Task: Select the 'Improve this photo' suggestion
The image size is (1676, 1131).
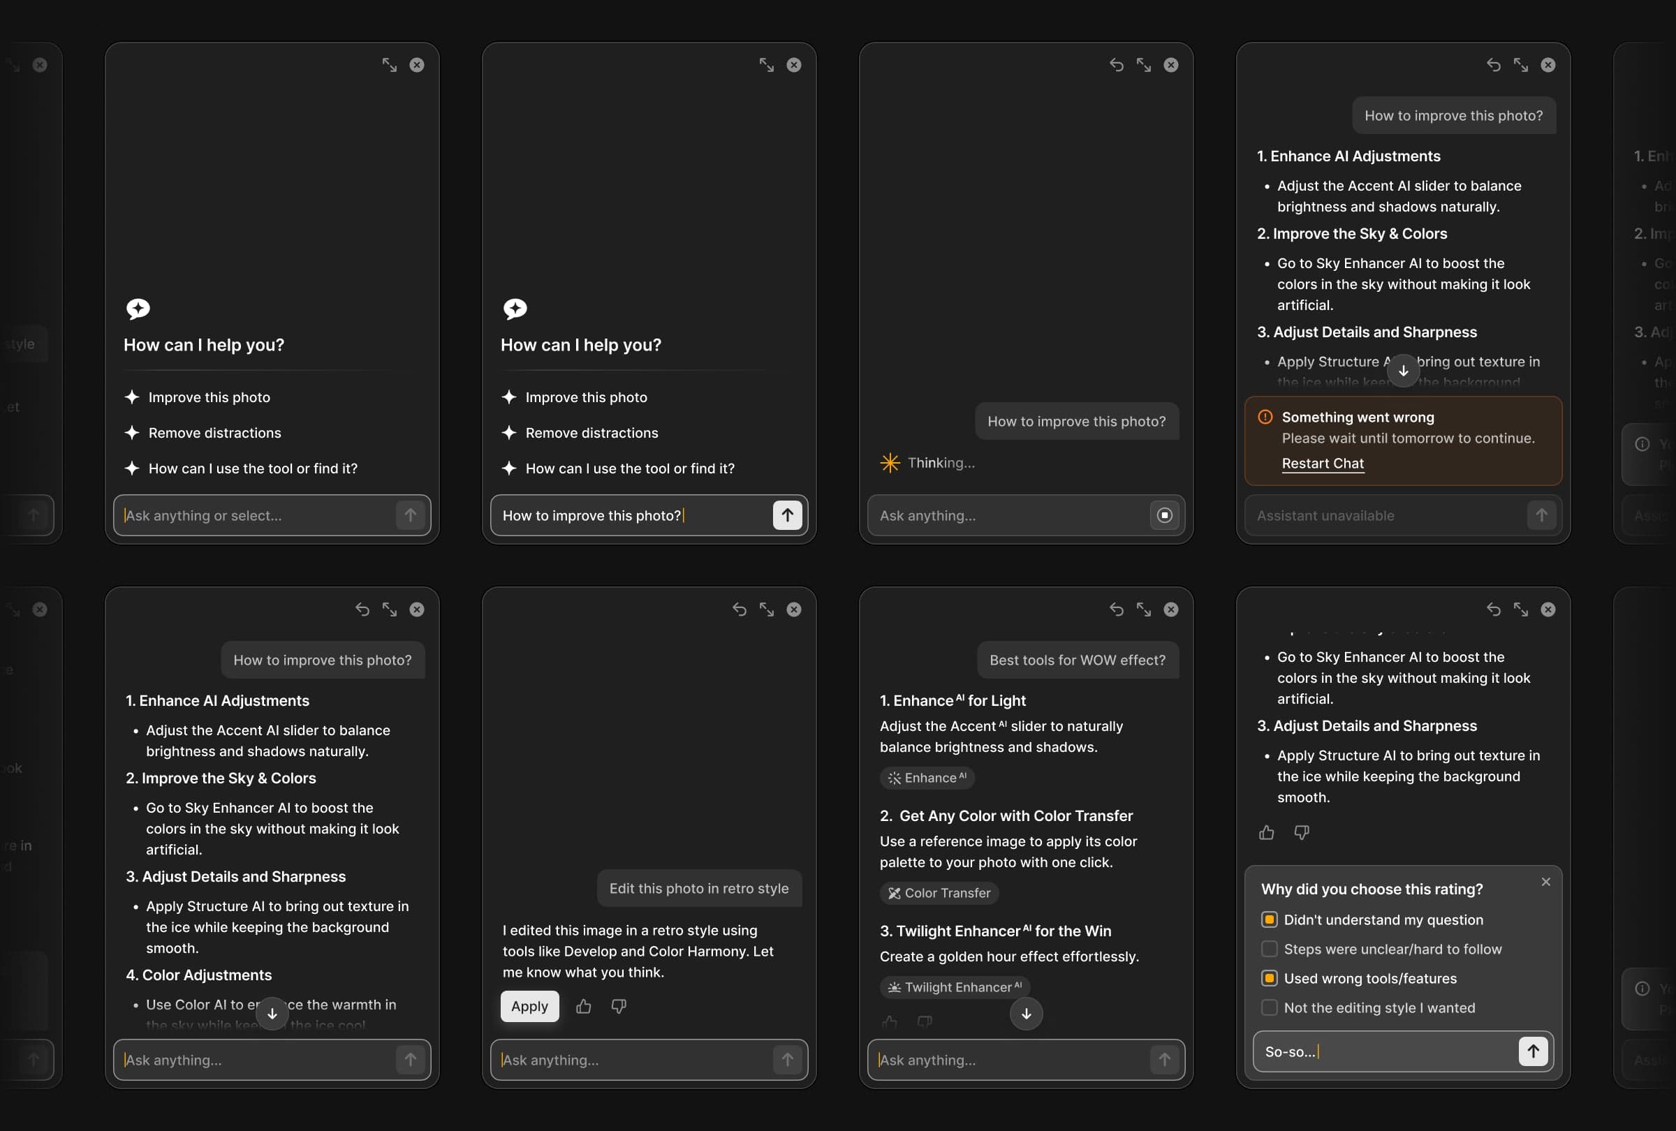Action: pos(209,397)
